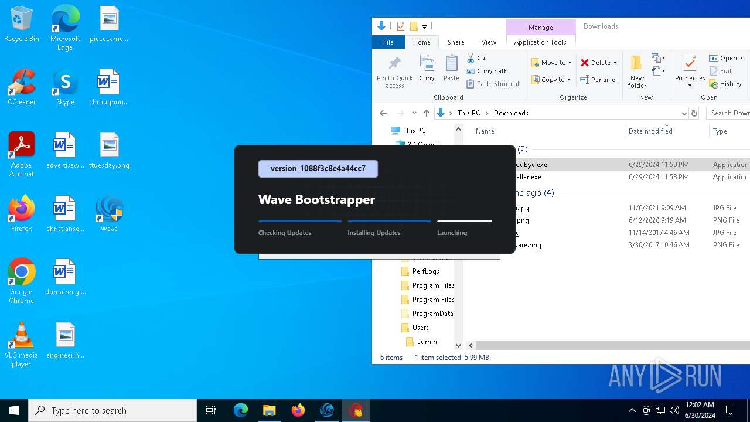Screen dimensions: 750x422
Task: Click the Launching progress bar
Action: [464, 222]
